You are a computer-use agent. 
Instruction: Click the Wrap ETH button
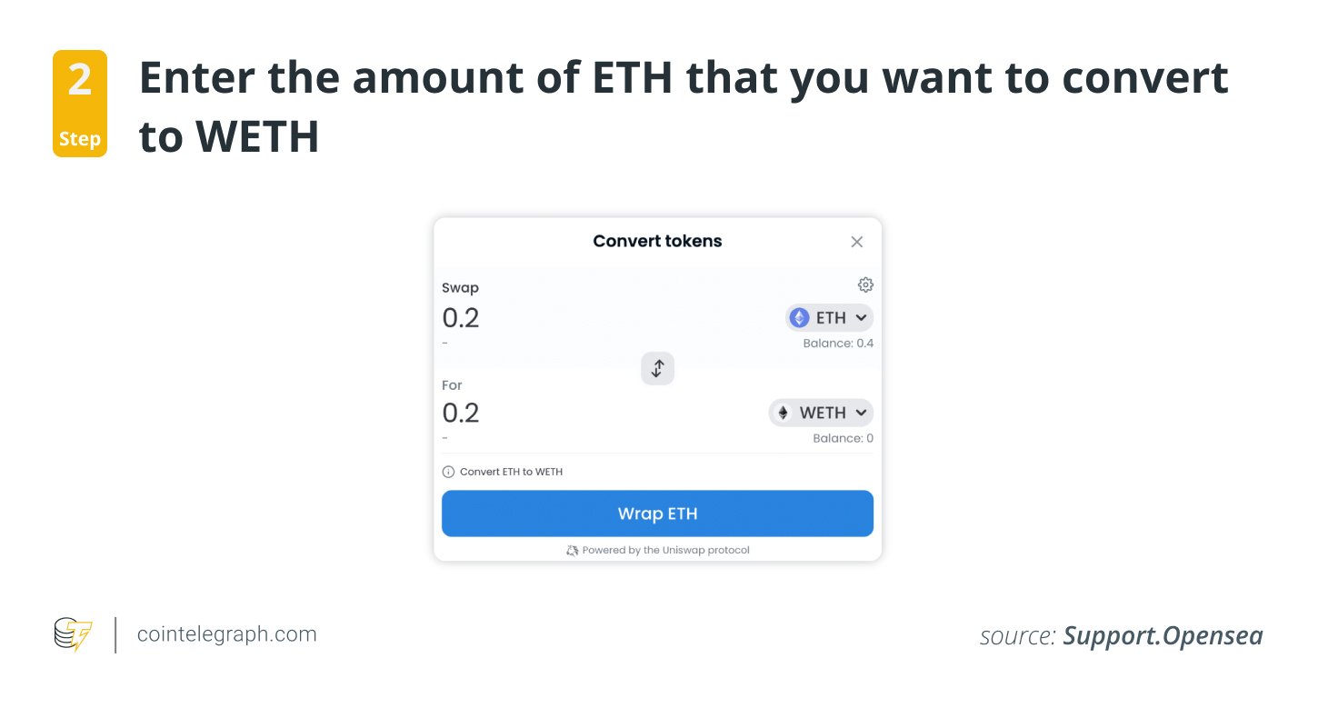[657, 514]
